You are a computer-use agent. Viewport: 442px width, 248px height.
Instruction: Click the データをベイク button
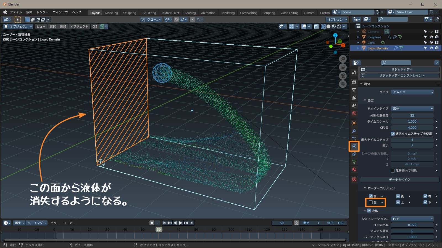point(399,180)
